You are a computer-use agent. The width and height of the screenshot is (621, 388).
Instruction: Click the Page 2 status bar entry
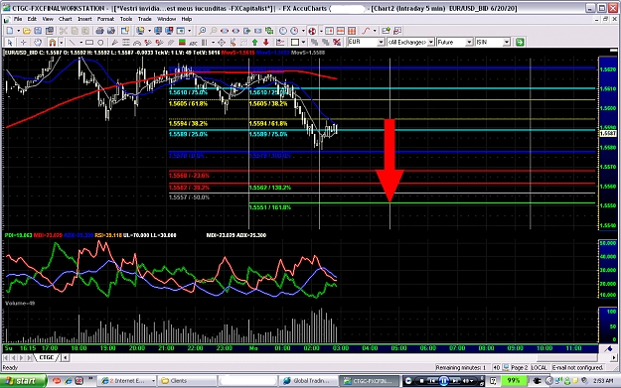pos(520,368)
